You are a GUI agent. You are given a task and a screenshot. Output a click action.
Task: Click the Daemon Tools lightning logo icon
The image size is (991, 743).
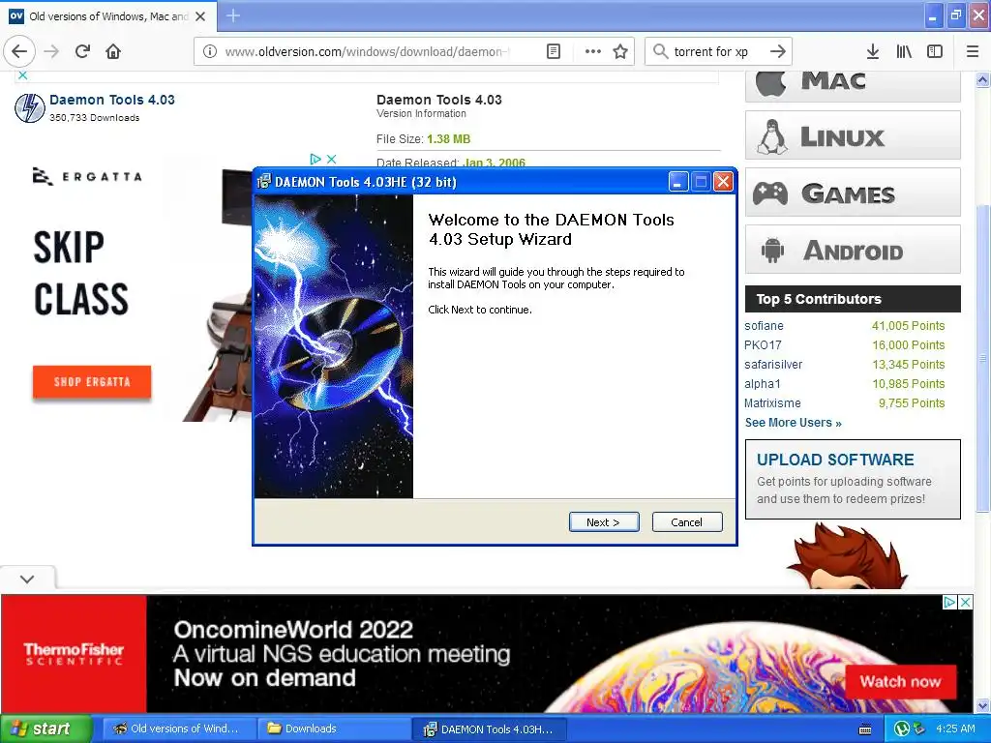point(29,107)
